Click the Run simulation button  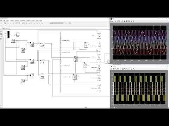tap(29, 23)
